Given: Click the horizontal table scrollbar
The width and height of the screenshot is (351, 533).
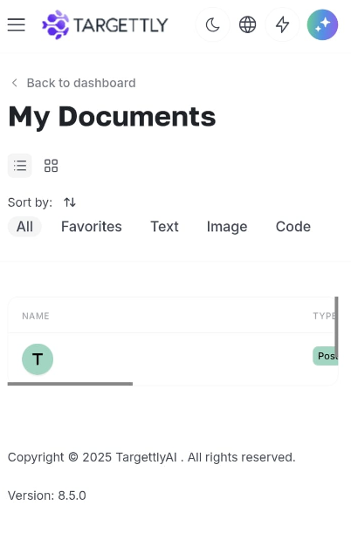Looking at the screenshot, I should pyautogui.click(x=70, y=384).
